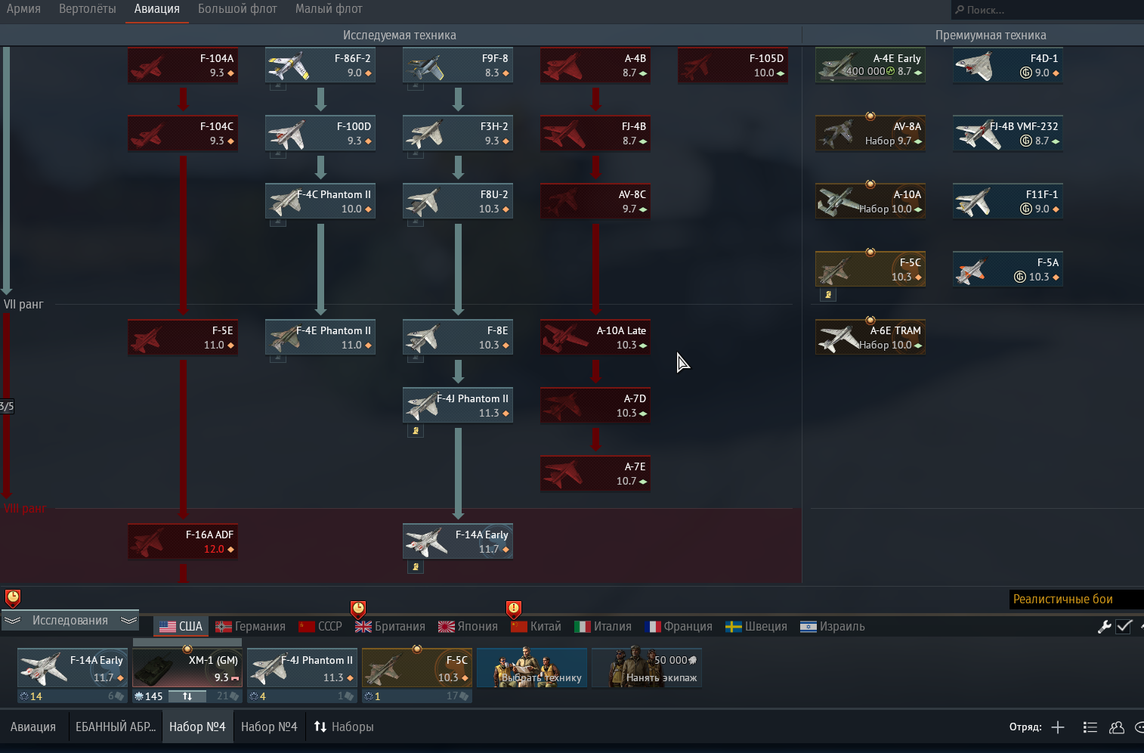The width and height of the screenshot is (1144, 753).
Task: Select the active Набор №4 preset tab
Action: (197, 727)
